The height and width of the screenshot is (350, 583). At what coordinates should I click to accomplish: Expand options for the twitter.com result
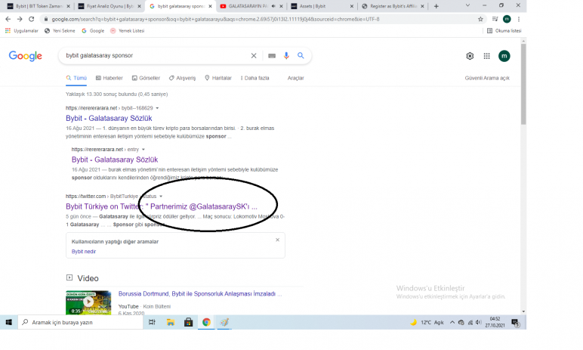161,197
